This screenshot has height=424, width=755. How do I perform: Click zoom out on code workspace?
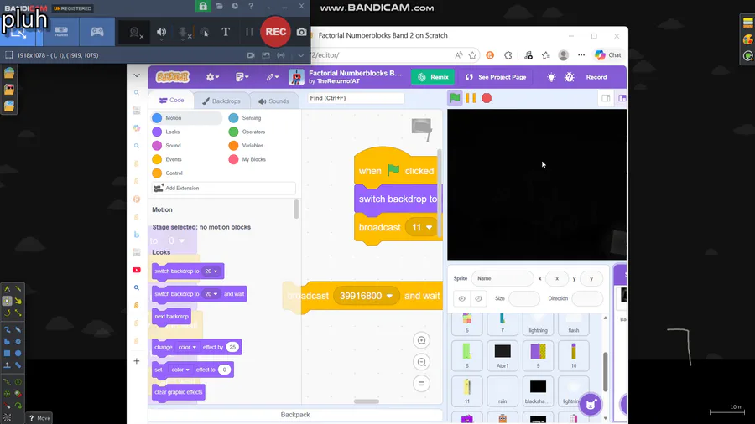coord(421,362)
